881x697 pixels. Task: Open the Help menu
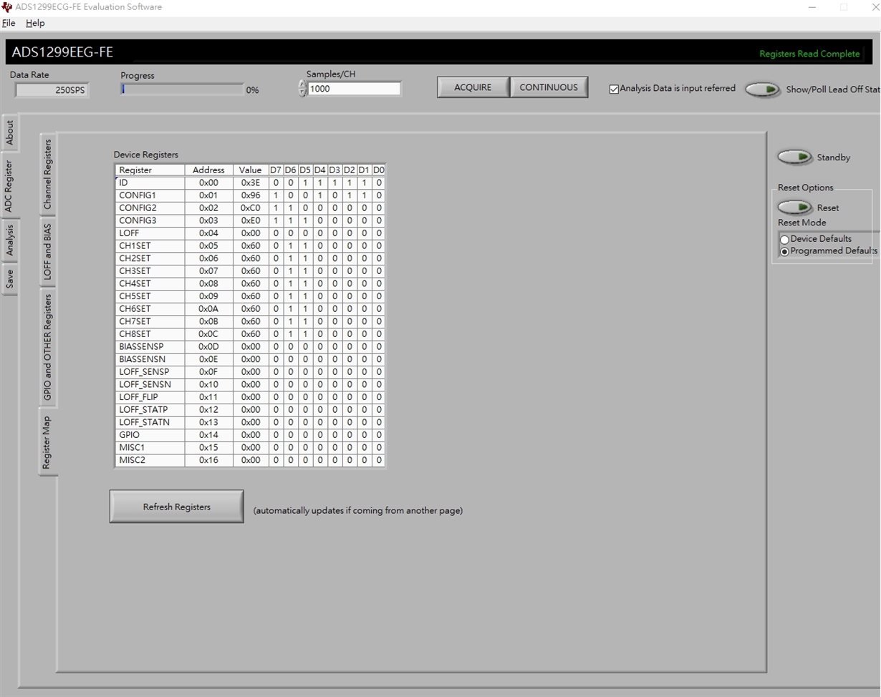35,23
